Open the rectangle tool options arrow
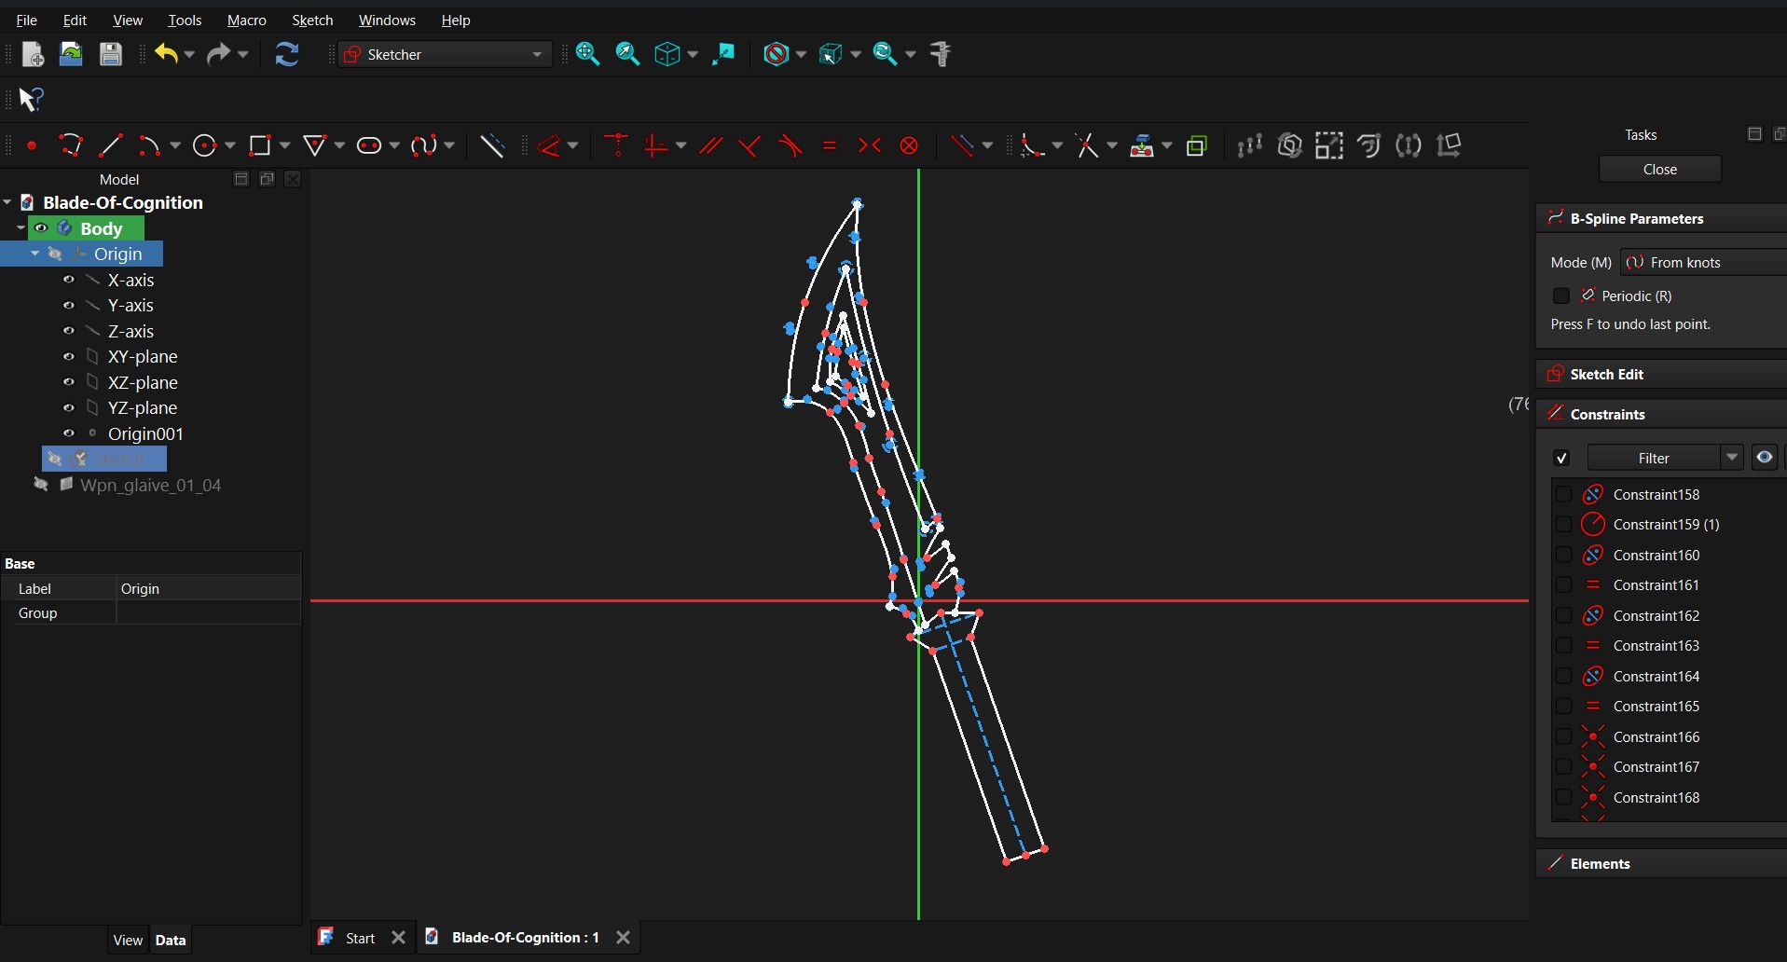The width and height of the screenshot is (1787, 962). click(x=284, y=145)
